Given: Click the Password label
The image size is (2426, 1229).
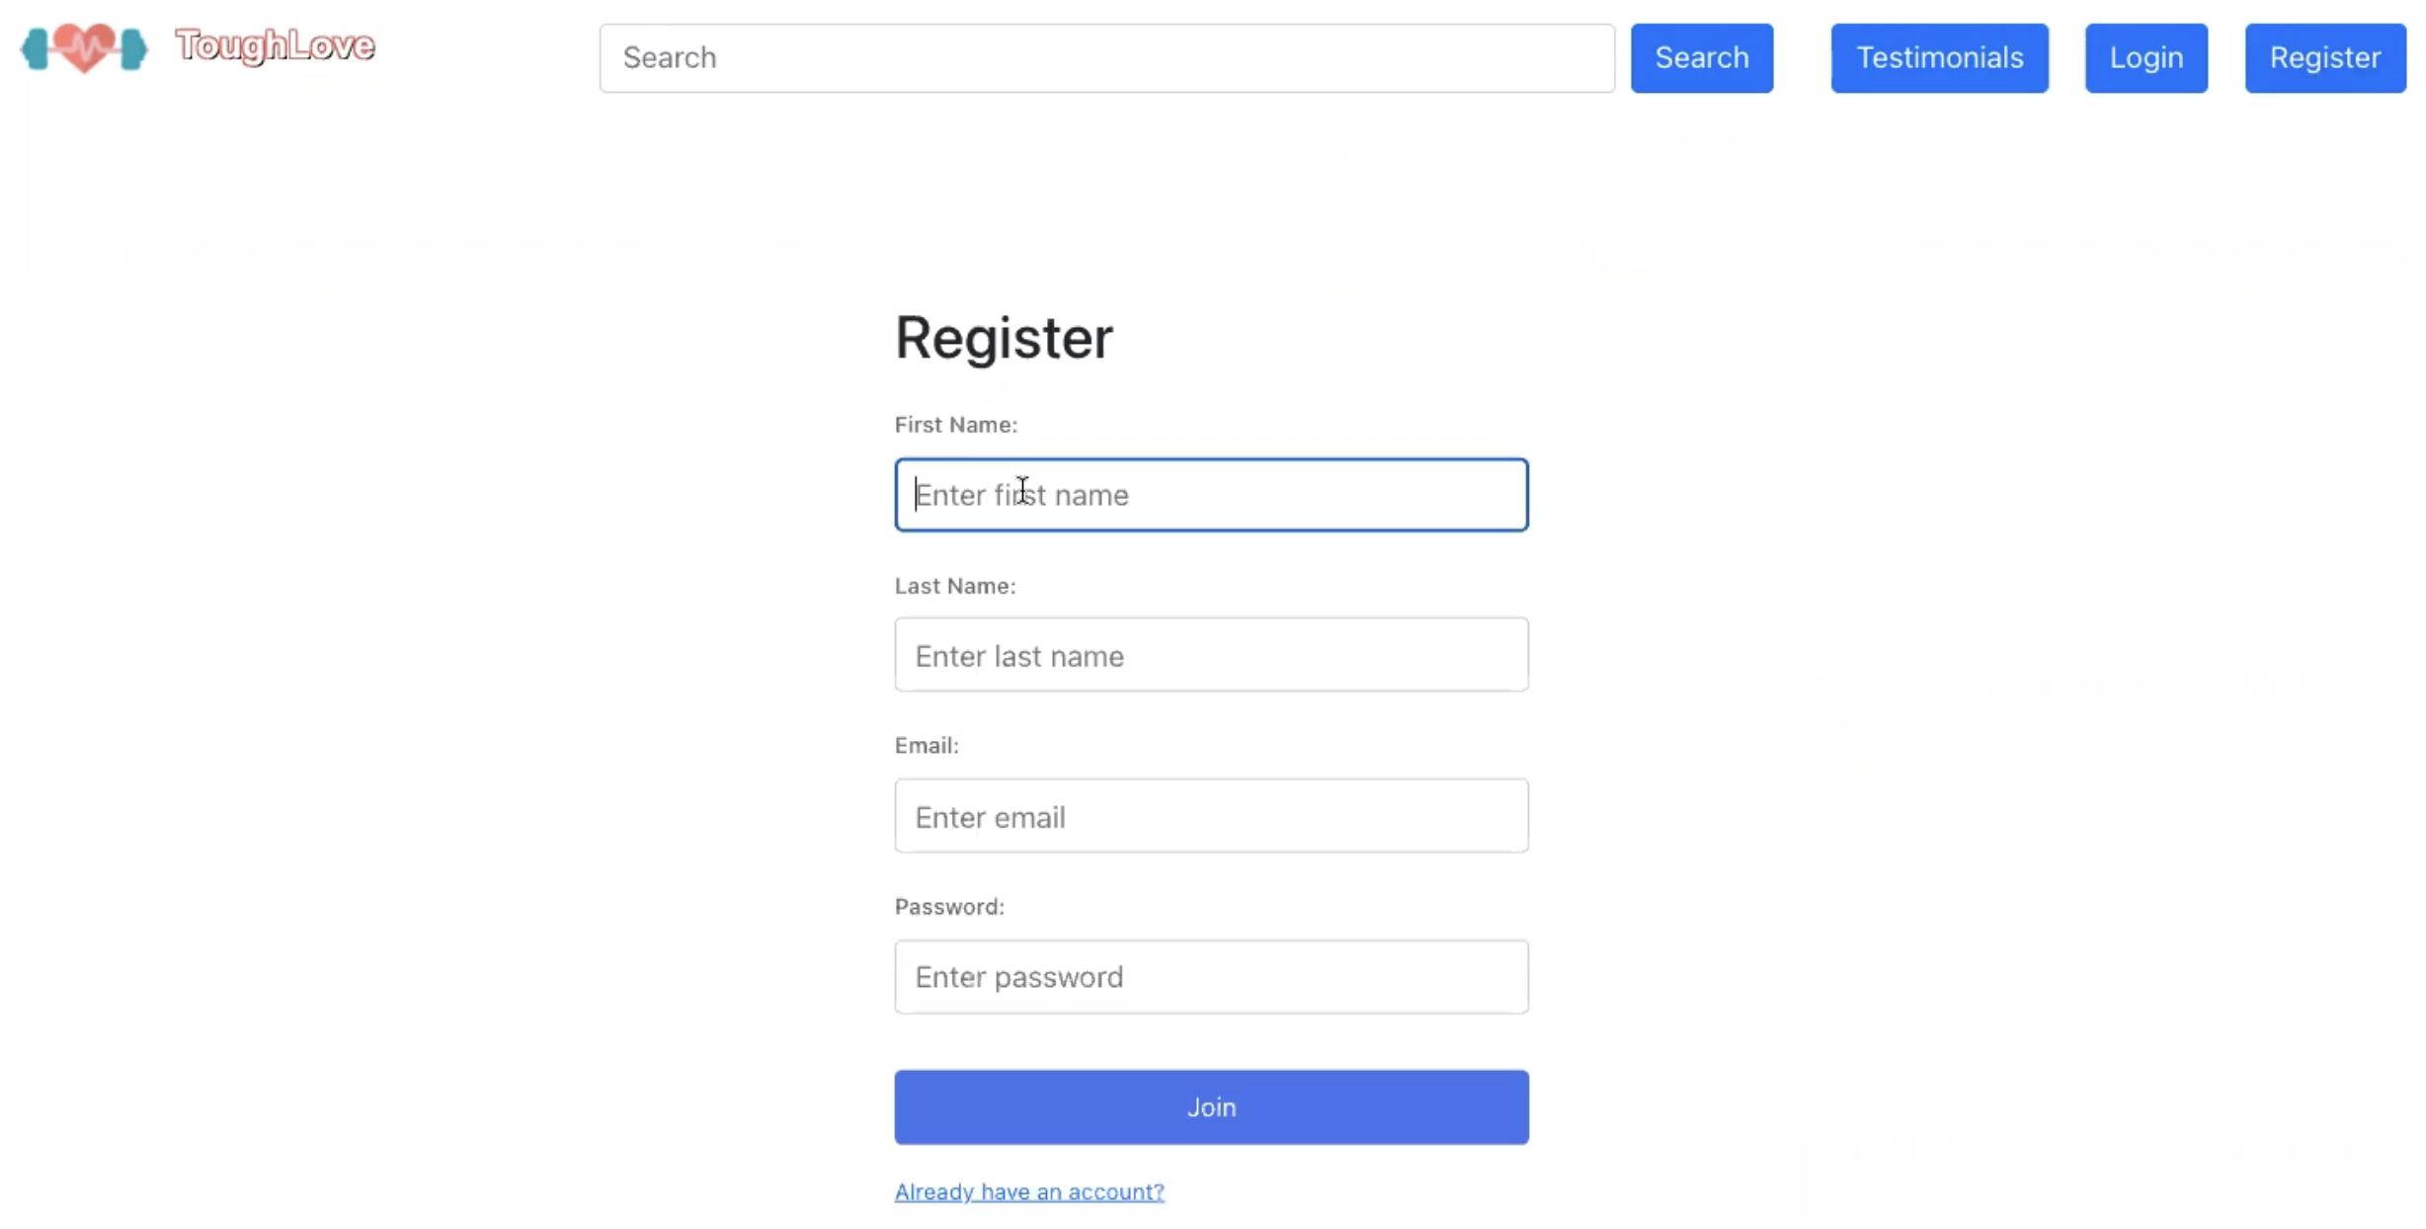Looking at the screenshot, I should 949,907.
